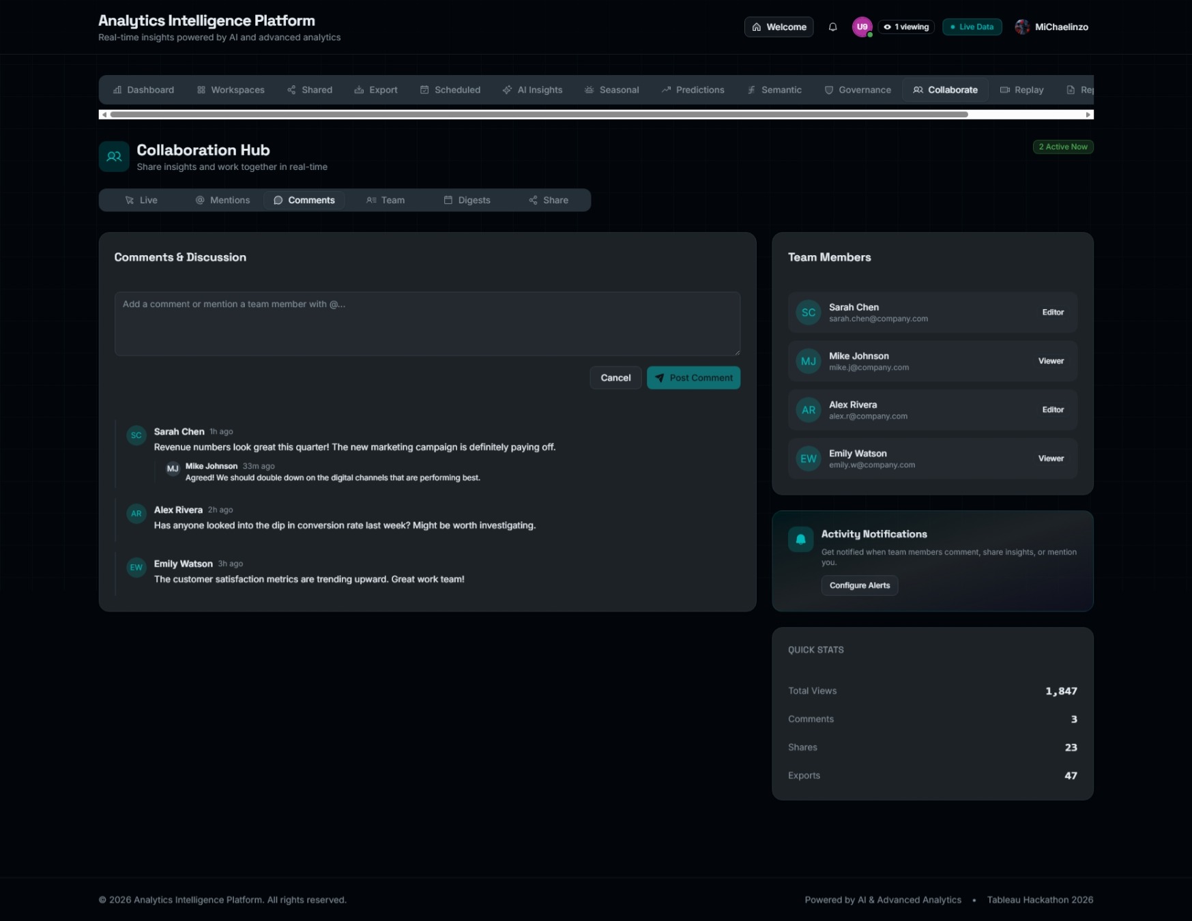Switch to the Digests sub-tab
Screen dimensions: 1192x921
point(467,201)
